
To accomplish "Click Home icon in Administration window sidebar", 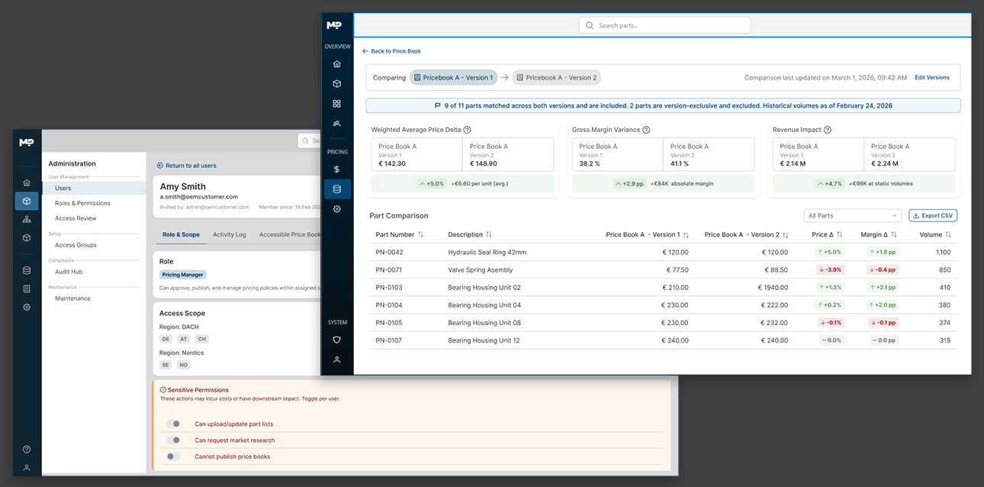I will [x=27, y=183].
